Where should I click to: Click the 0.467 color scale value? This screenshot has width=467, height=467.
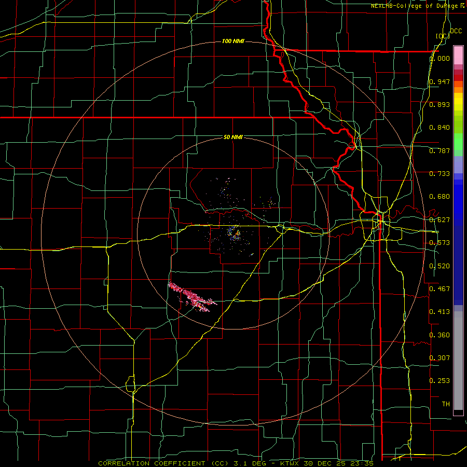[x=439, y=289]
